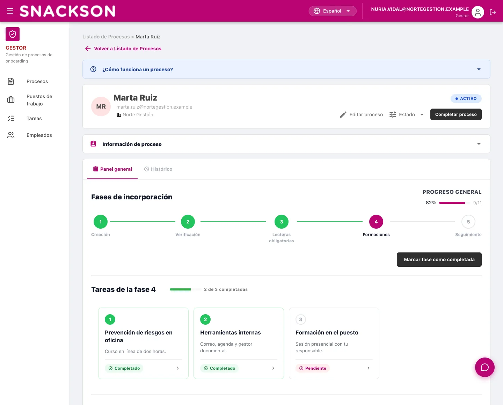Go to Procesos in sidebar
Image resolution: width=503 pixels, height=405 pixels.
click(x=35, y=81)
